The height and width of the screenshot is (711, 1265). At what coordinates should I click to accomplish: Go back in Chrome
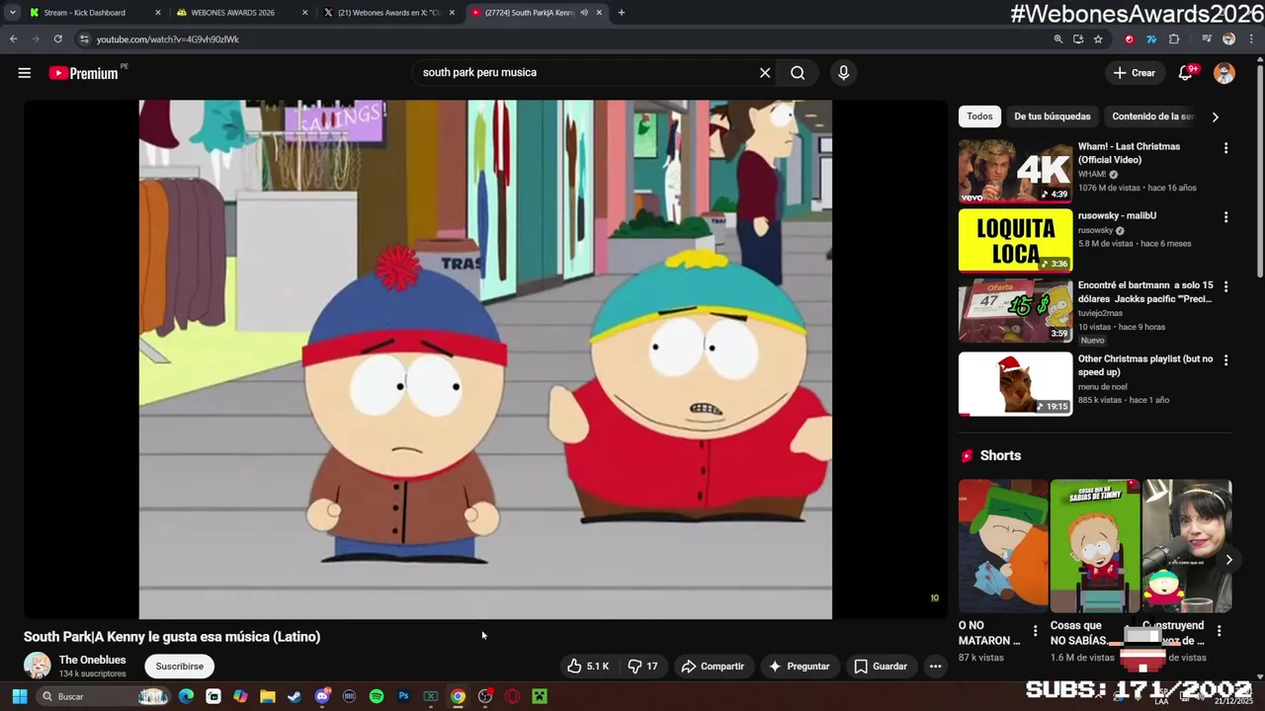coord(13,39)
